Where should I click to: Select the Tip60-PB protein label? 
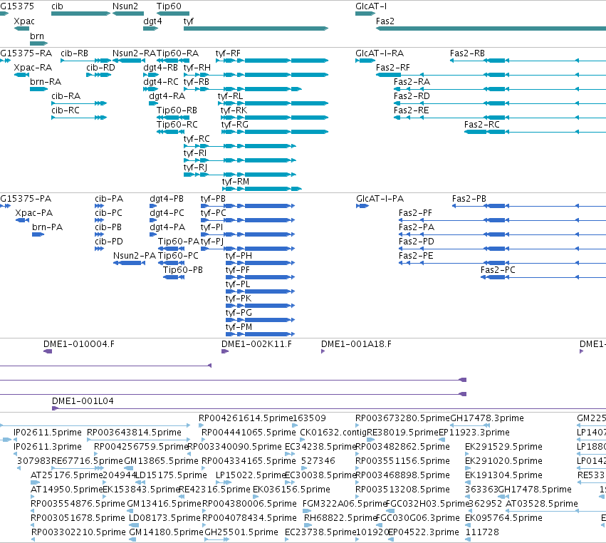coord(183,270)
